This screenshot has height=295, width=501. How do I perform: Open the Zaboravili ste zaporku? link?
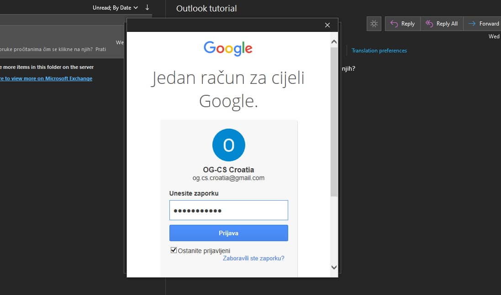(x=253, y=258)
